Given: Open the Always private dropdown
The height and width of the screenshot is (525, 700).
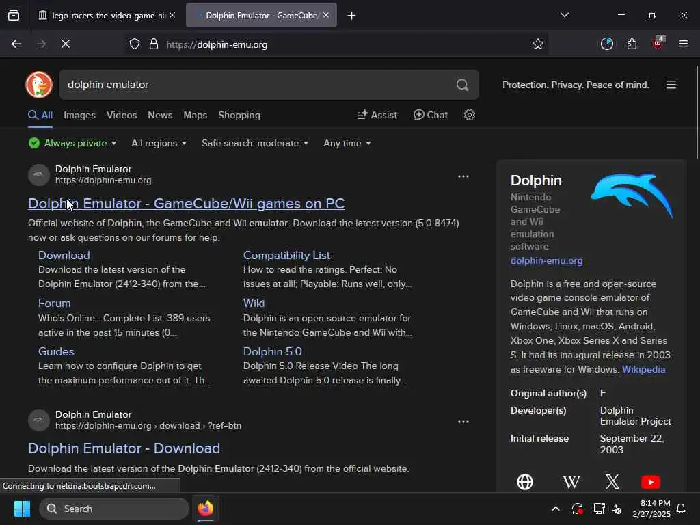Looking at the screenshot, I should coord(72,143).
